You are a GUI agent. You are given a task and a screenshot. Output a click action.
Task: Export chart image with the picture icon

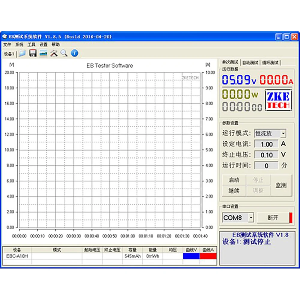coord(43,53)
